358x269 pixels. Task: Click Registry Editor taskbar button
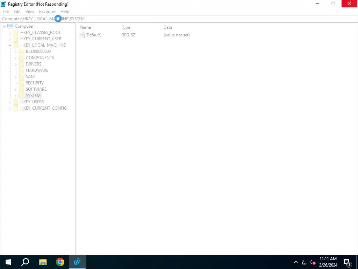(77, 262)
